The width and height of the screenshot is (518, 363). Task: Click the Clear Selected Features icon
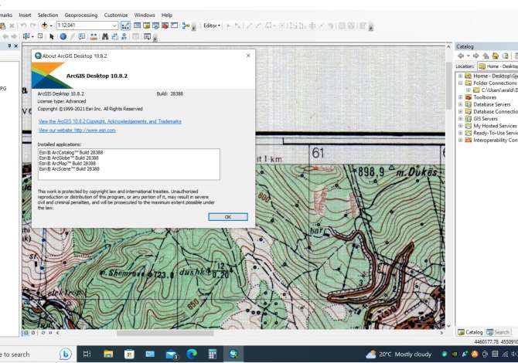[40, 36]
